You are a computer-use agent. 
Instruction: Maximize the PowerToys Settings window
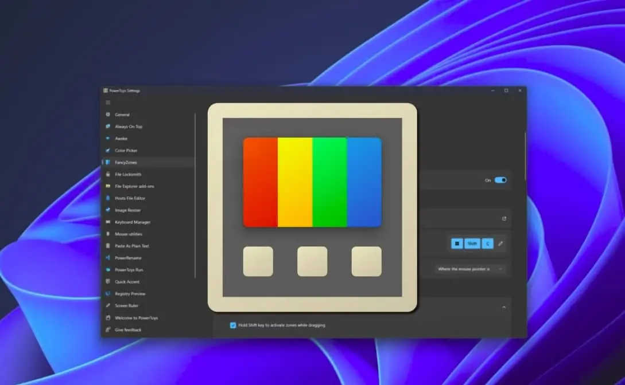coord(506,91)
